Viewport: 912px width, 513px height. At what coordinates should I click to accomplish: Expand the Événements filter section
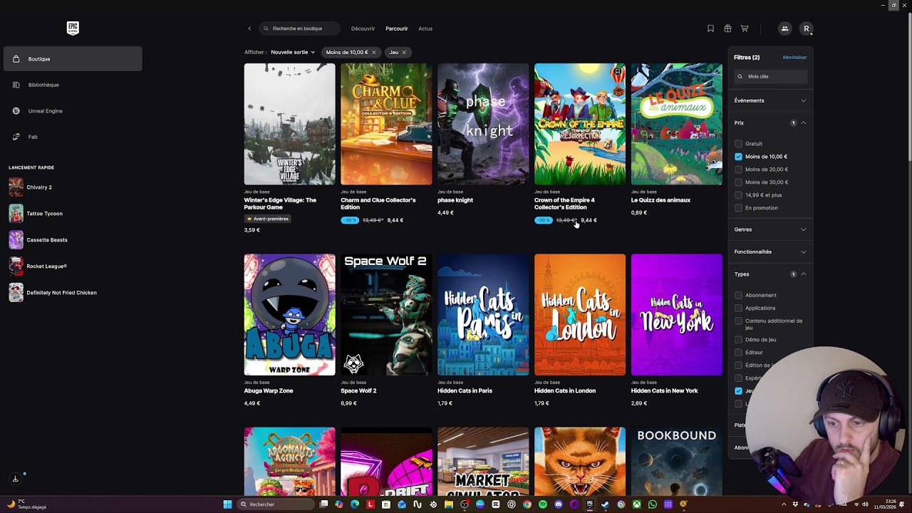click(770, 100)
